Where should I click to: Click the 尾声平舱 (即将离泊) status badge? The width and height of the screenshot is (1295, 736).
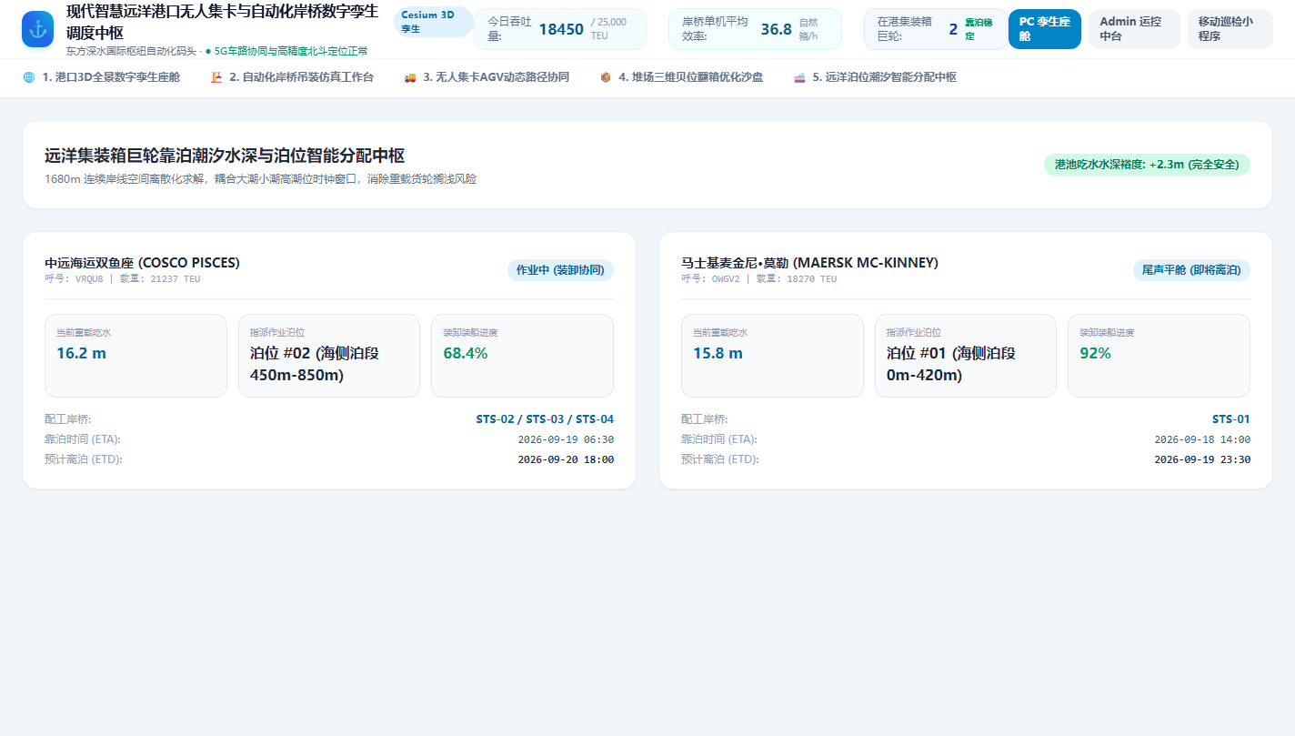[x=1191, y=270]
